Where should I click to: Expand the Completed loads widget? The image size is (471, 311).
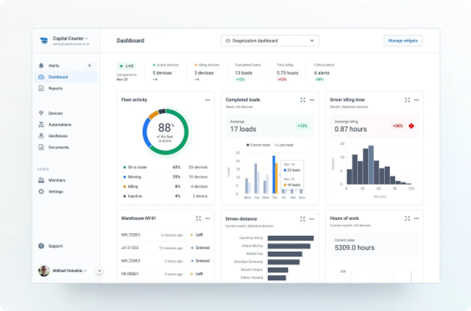pos(302,100)
